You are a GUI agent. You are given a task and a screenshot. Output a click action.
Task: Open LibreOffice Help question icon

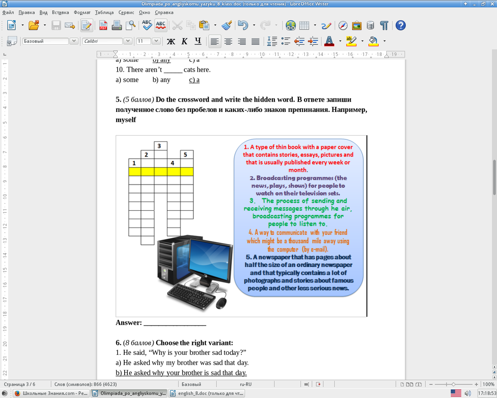[400, 26]
